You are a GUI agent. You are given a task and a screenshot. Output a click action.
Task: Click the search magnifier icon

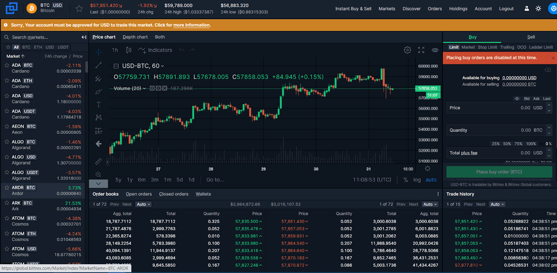click(7, 37)
